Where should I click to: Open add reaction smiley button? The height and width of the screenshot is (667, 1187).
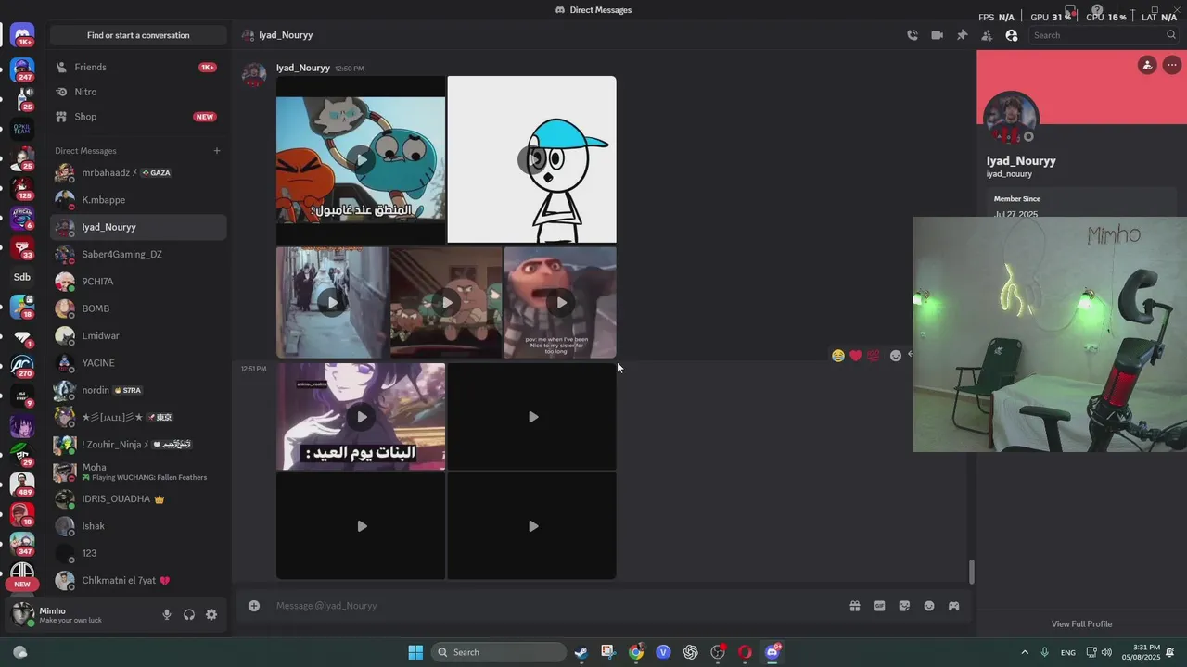[x=896, y=356]
